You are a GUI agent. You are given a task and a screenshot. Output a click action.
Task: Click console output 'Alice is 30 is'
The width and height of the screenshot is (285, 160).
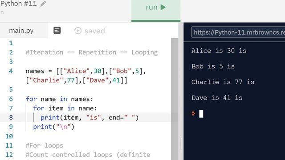(219, 51)
